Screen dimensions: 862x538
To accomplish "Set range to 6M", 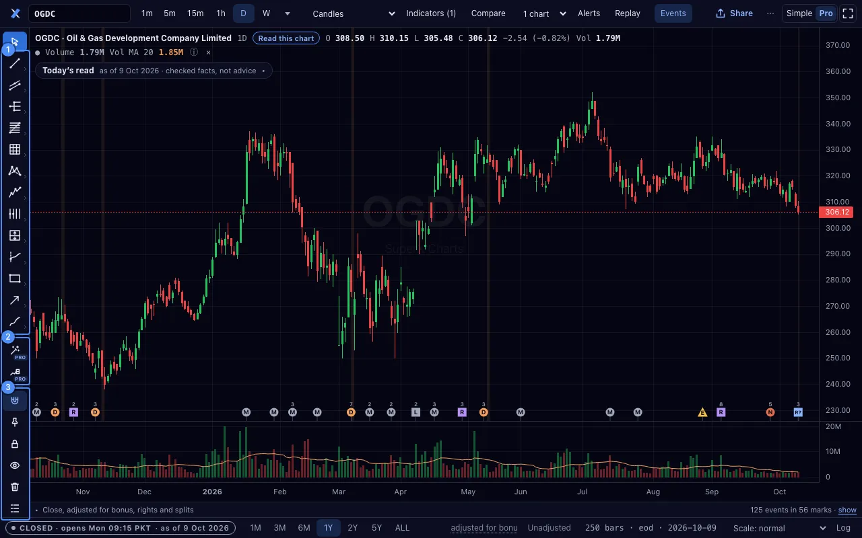I will point(304,528).
